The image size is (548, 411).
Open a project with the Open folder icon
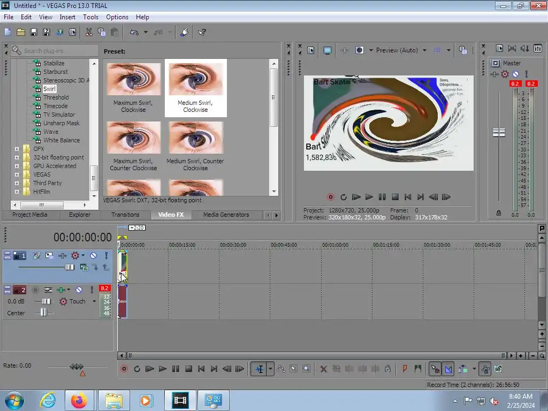point(21,32)
